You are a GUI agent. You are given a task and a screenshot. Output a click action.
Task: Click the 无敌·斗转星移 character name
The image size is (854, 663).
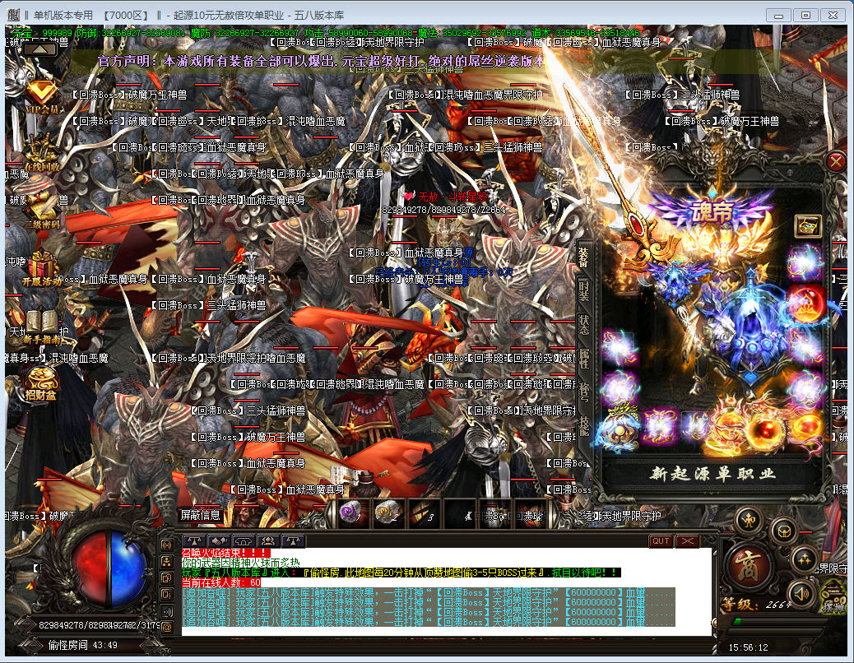tap(452, 197)
